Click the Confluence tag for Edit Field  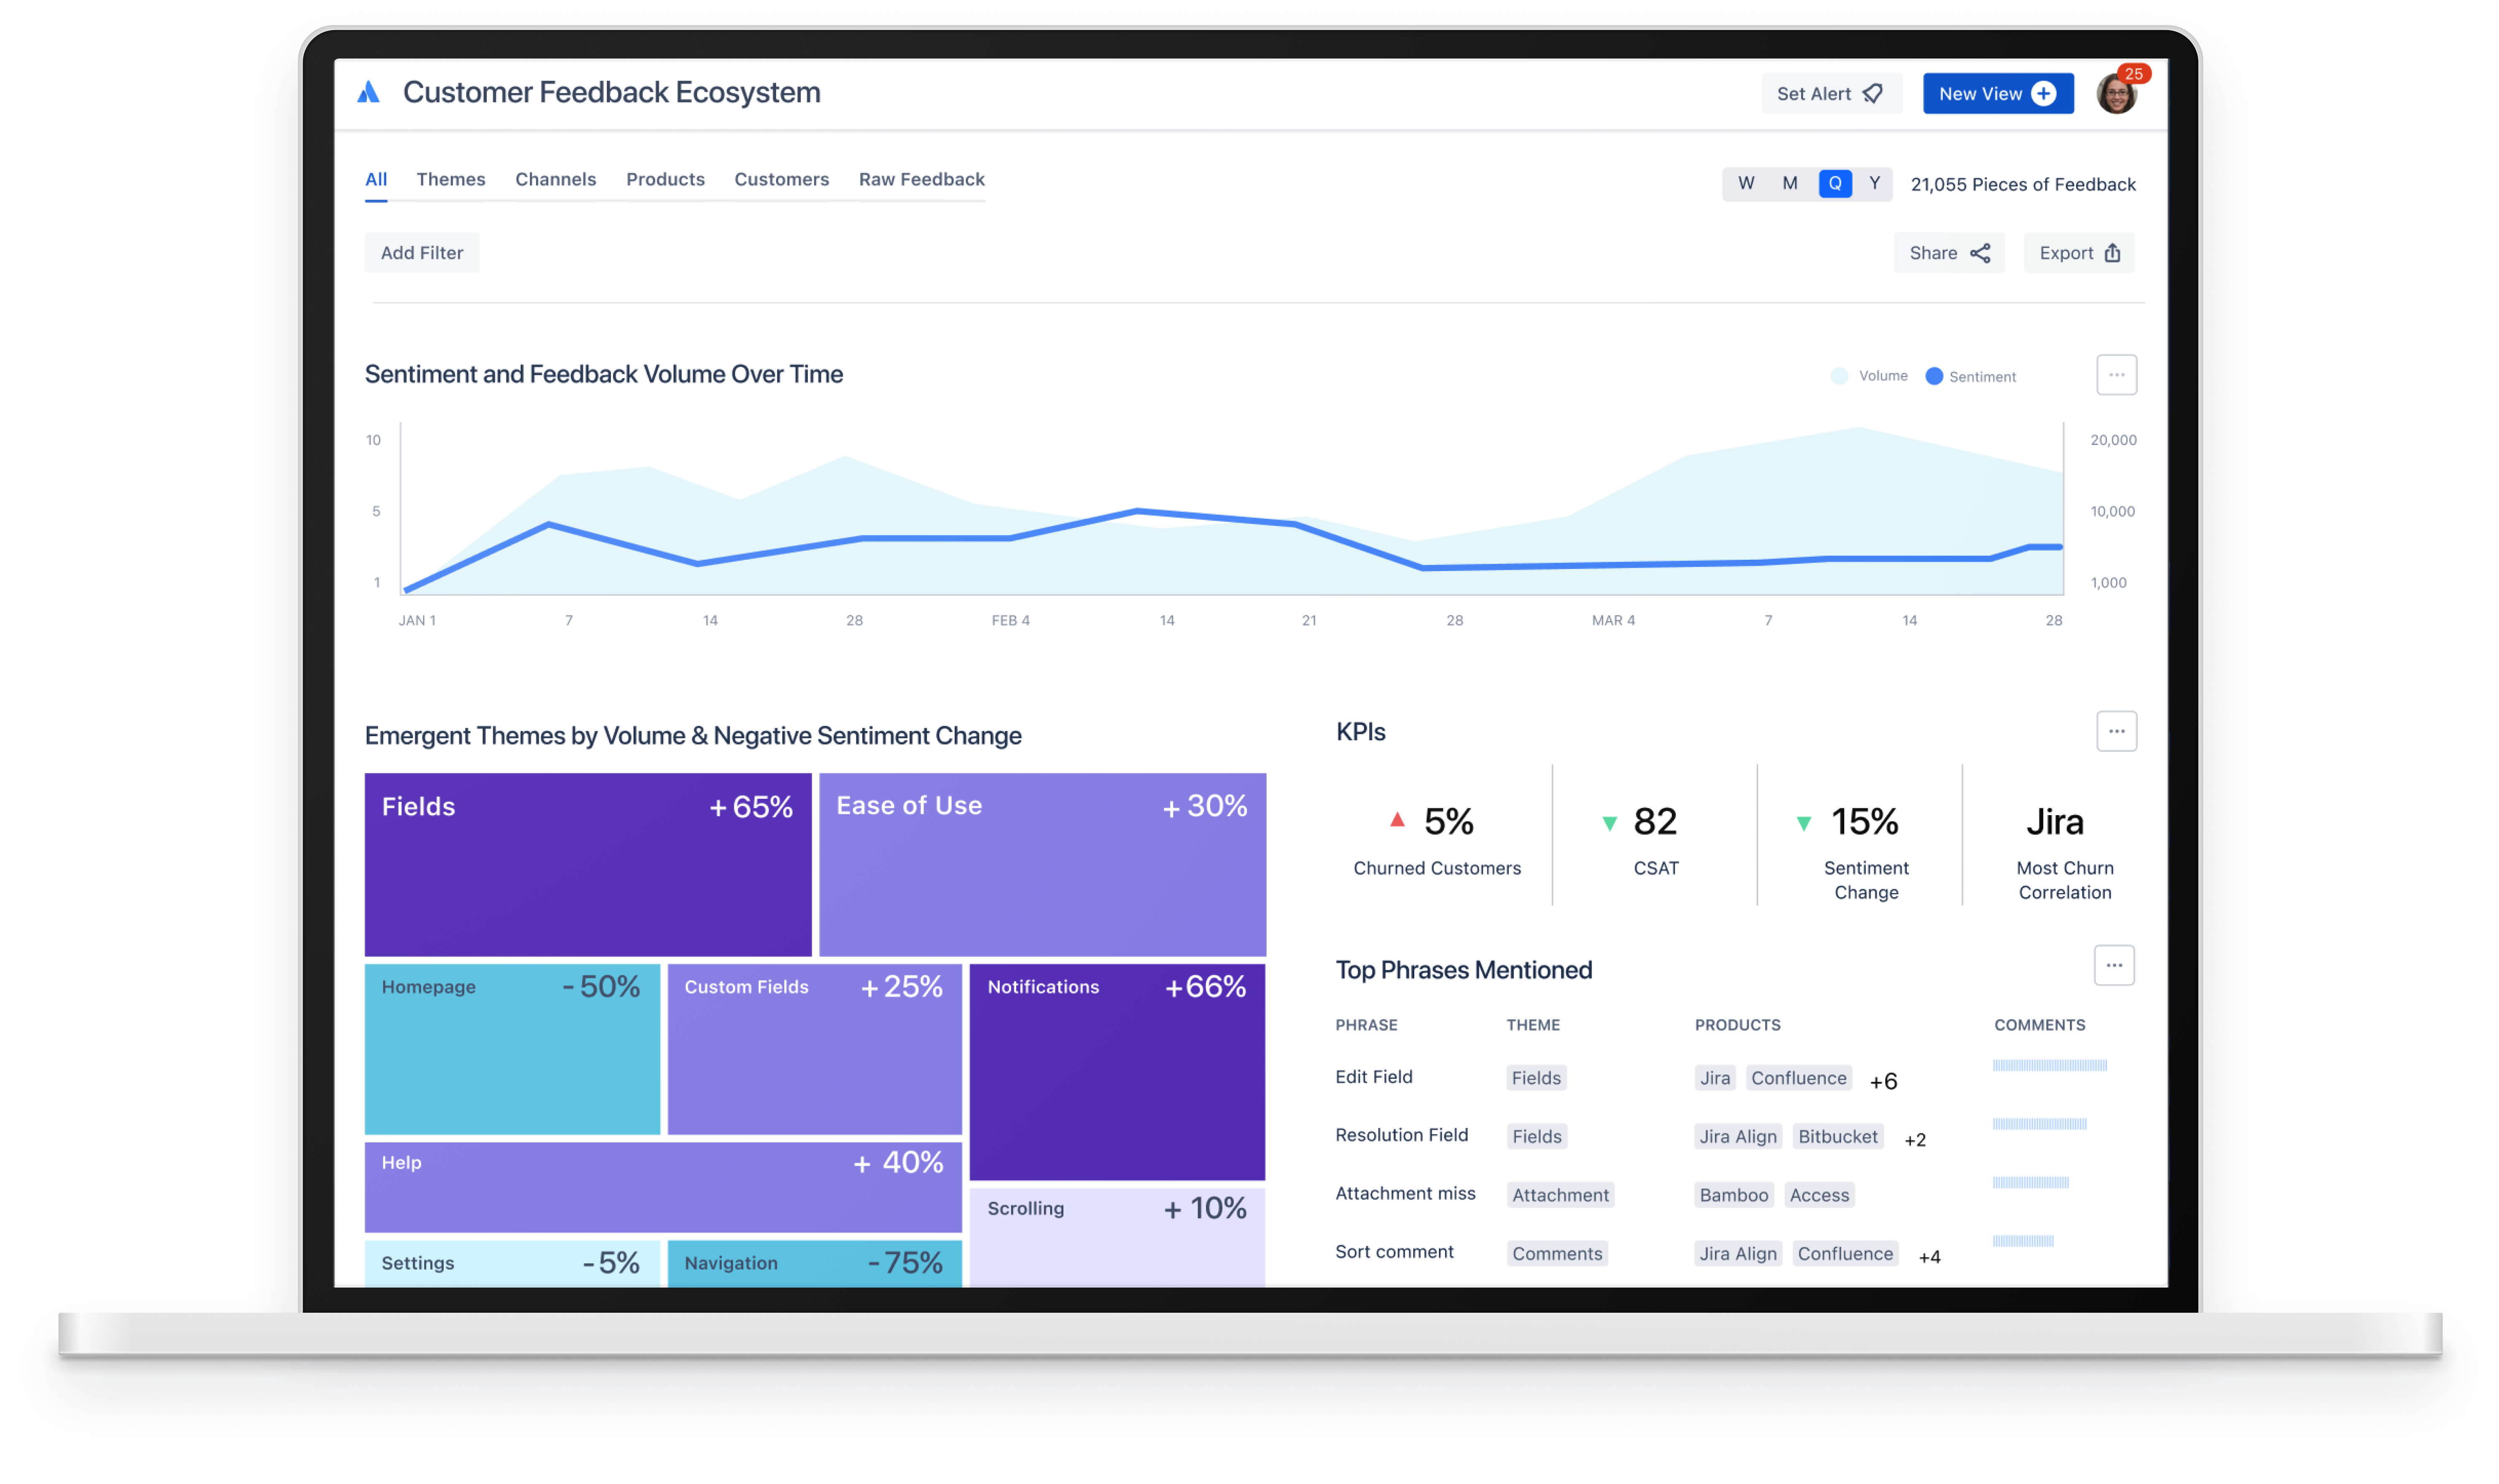click(x=1798, y=1078)
